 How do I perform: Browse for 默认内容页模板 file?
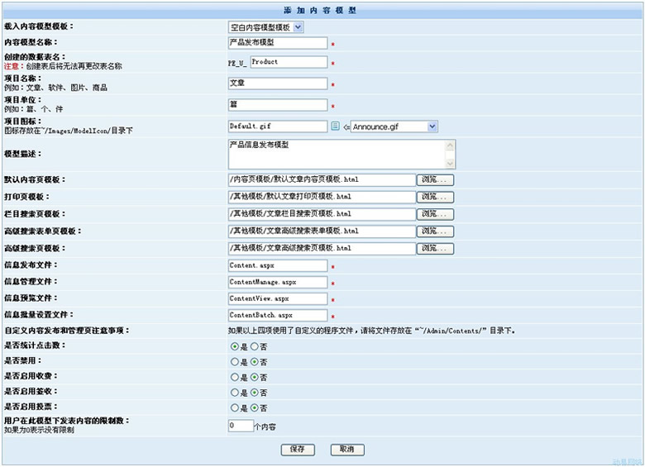click(x=435, y=179)
